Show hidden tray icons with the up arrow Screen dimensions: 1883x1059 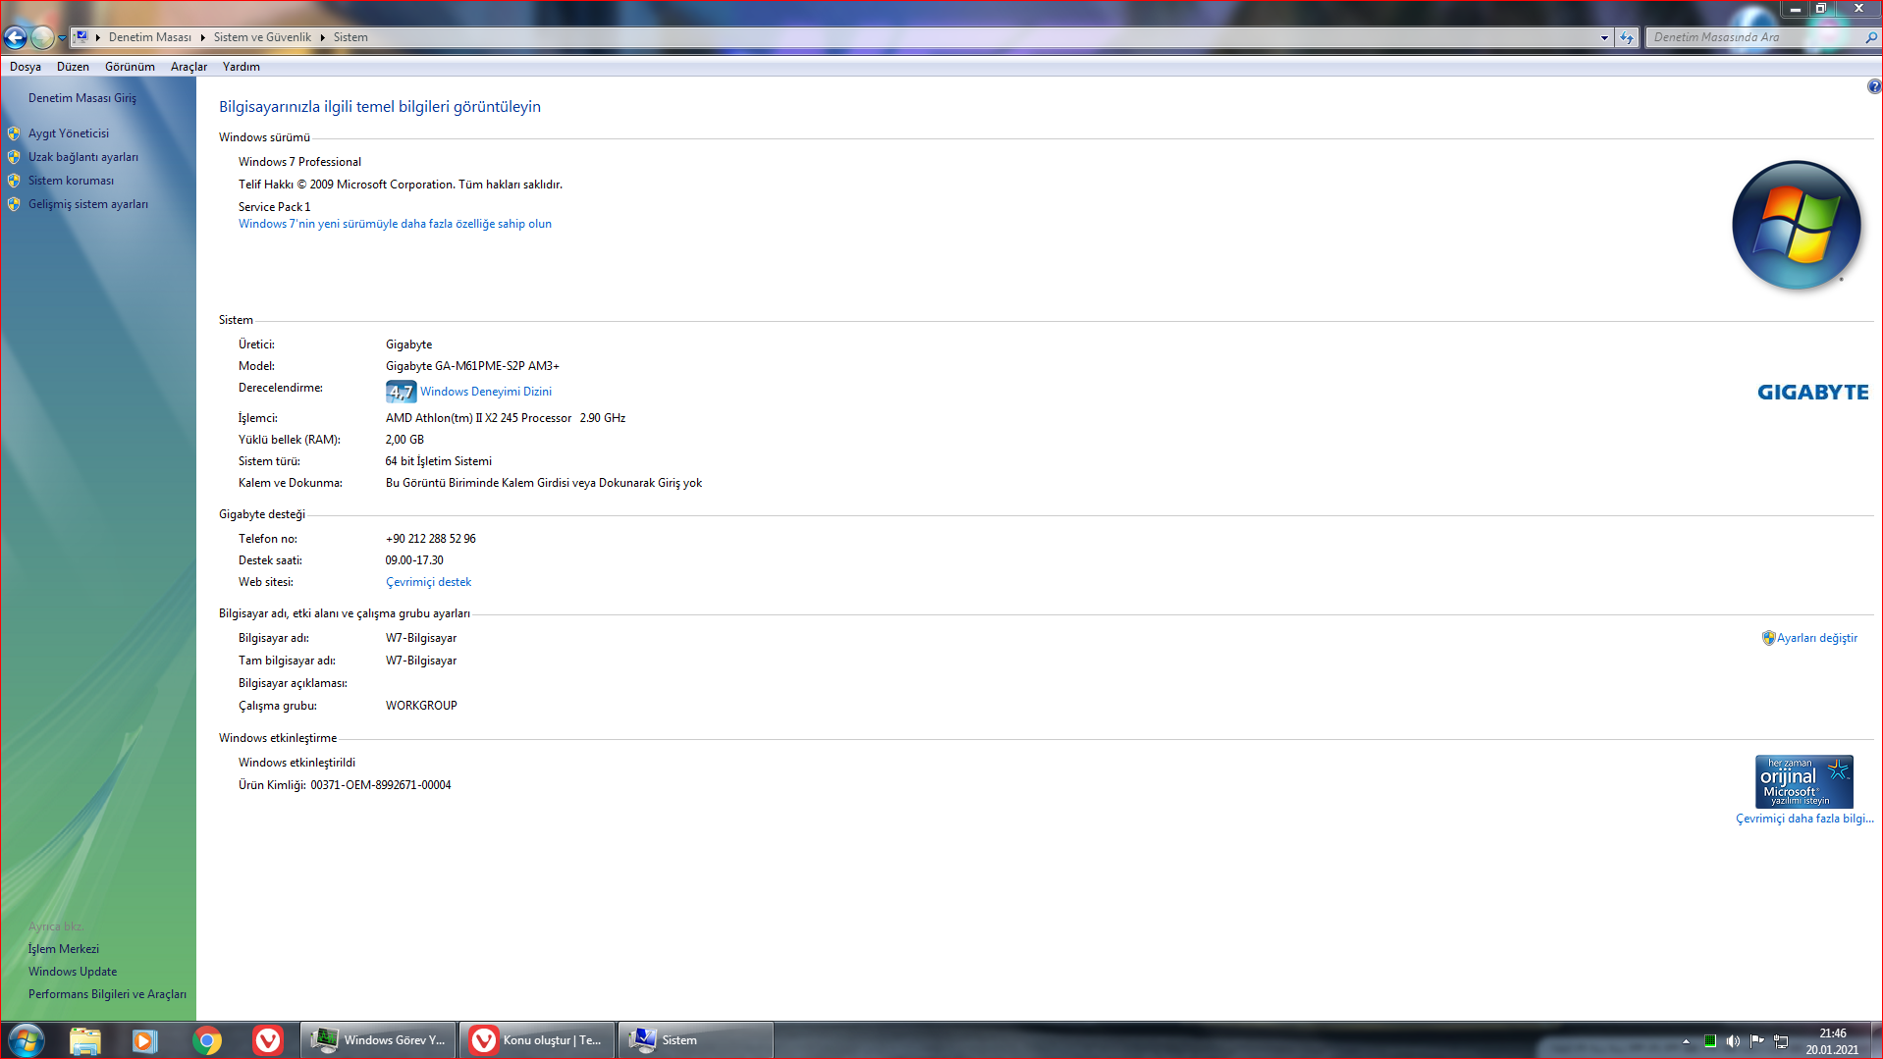1686,1041
